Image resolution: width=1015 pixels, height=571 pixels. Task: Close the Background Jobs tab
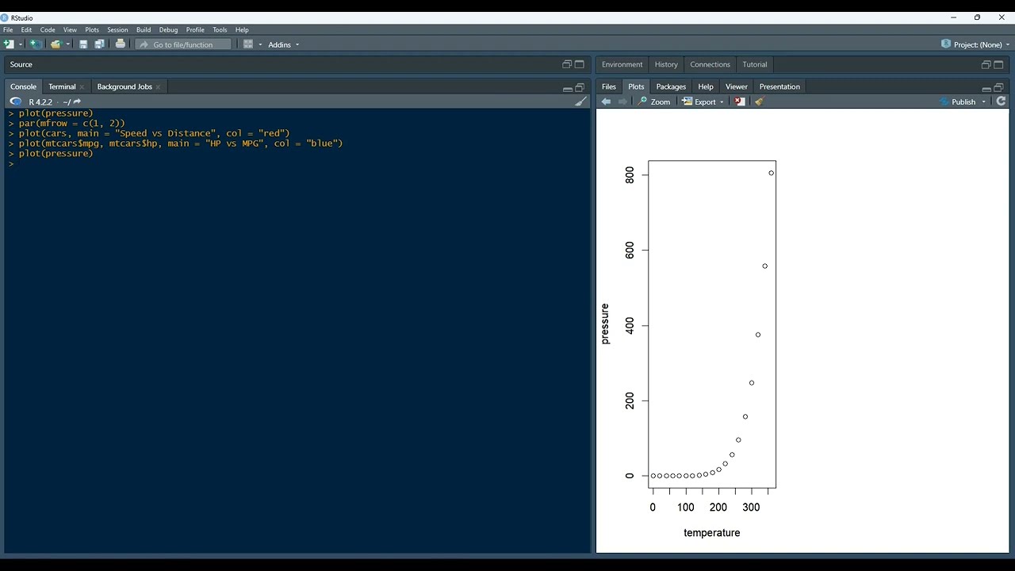pyautogui.click(x=158, y=87)
